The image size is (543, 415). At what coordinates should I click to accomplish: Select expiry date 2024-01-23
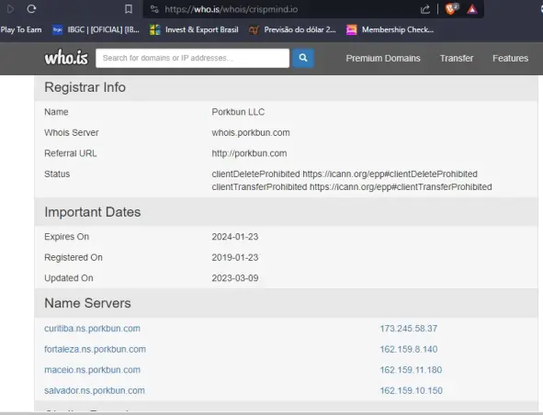click(x=235, y=237)
